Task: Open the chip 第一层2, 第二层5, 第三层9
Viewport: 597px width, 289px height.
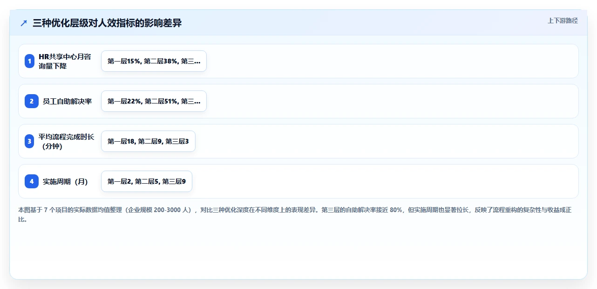Action: (x=147, y=181)
